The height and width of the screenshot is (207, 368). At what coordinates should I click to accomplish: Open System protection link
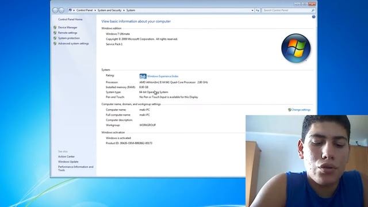pos(69,38)
